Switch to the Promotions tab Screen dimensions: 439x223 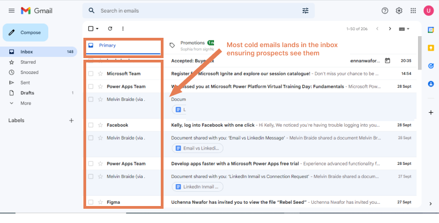point(193,45)
